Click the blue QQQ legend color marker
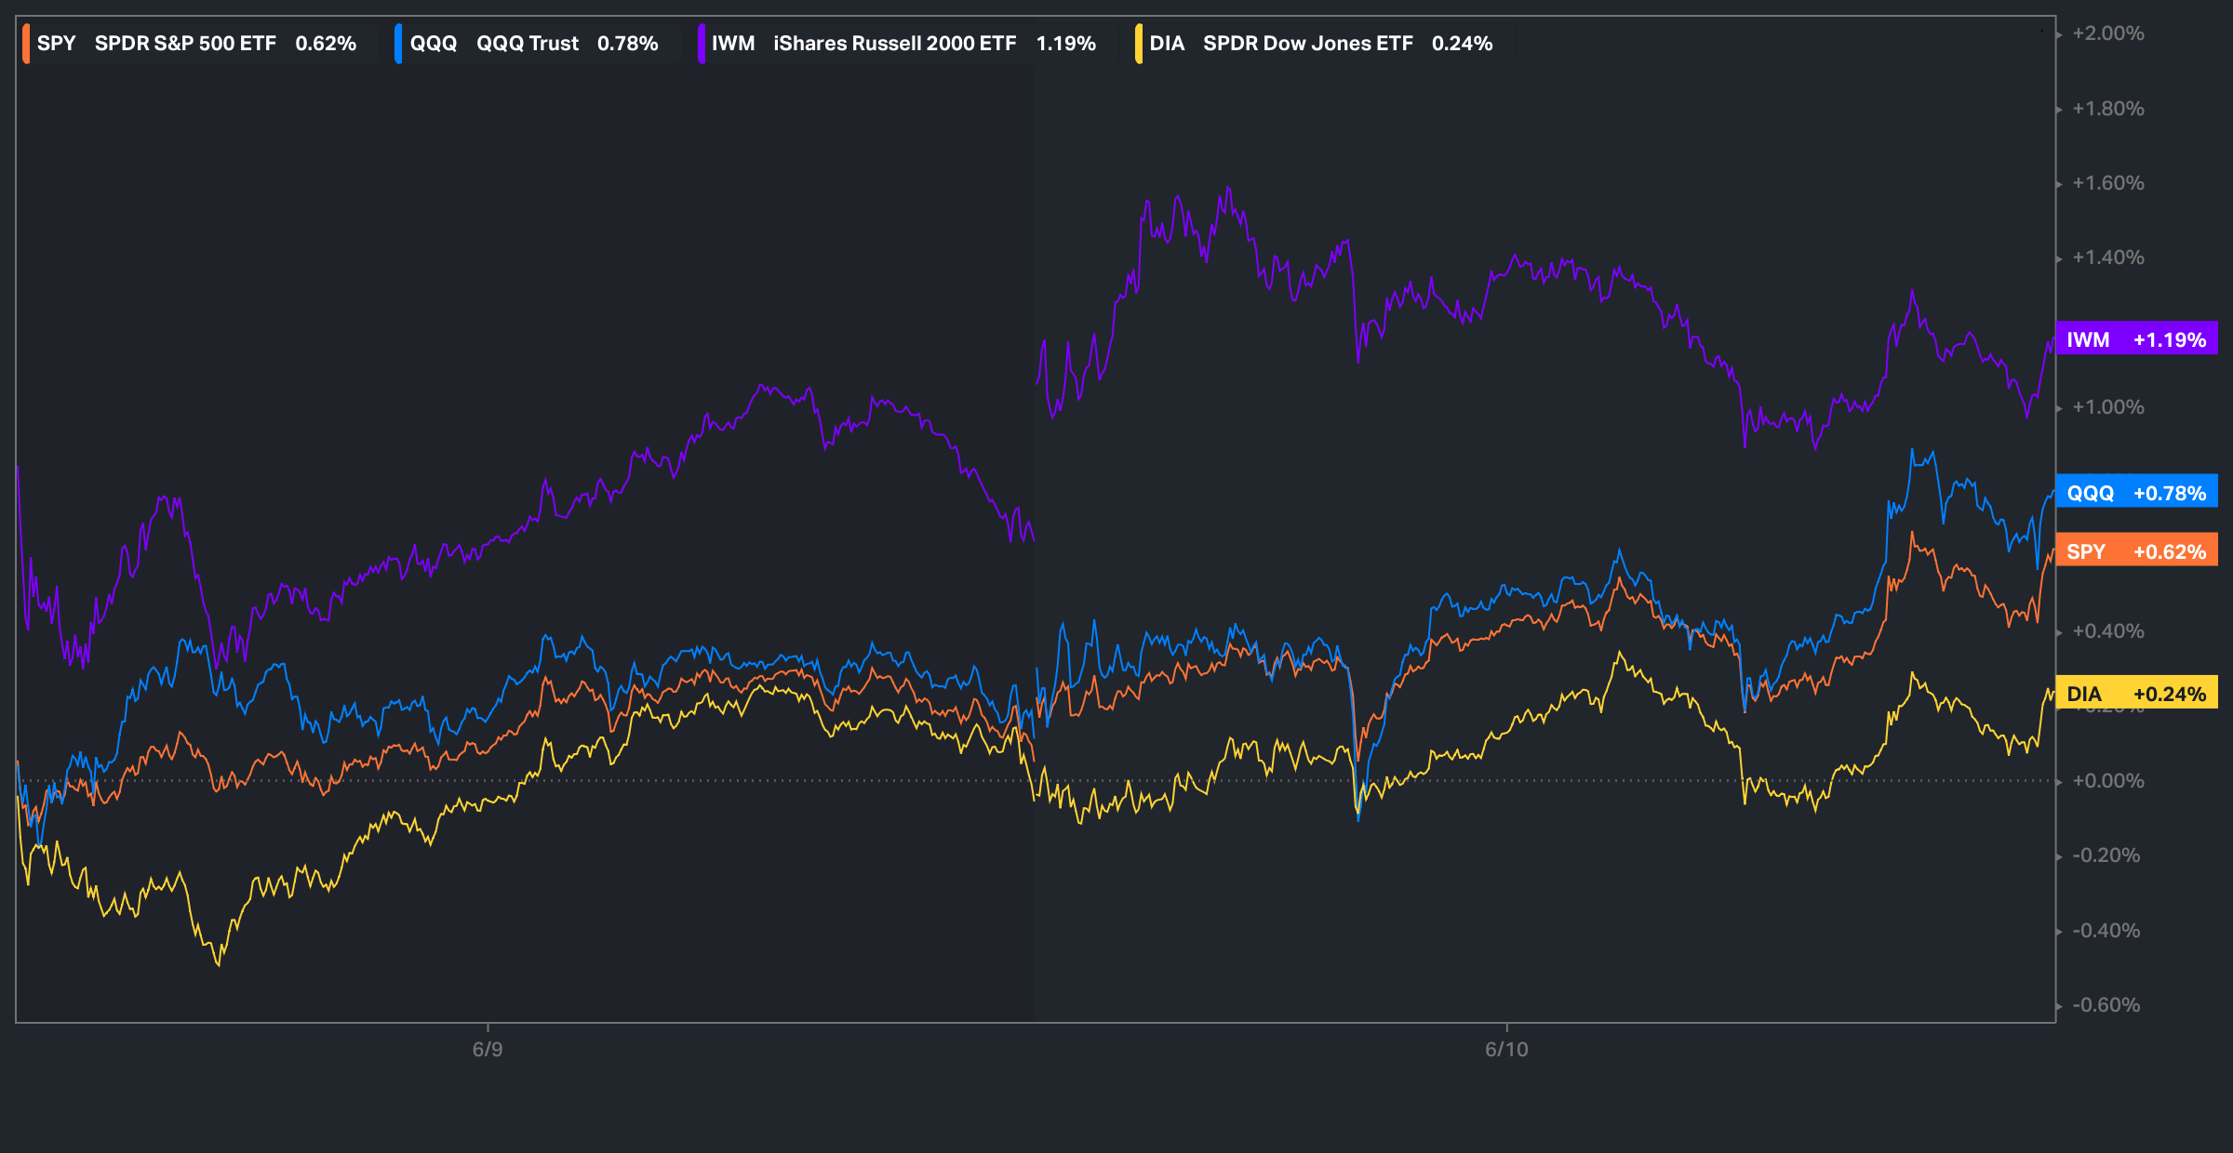Viewport: 2233px width, 1153px height. click(x=398, y=44)
